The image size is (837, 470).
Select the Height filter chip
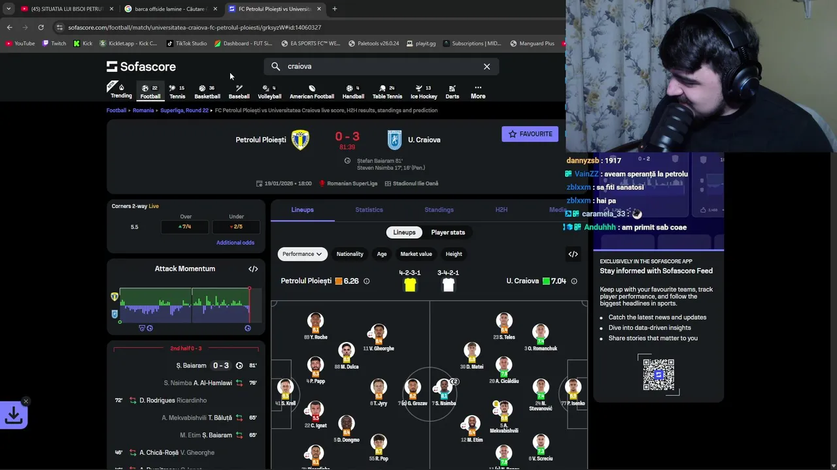454,254
